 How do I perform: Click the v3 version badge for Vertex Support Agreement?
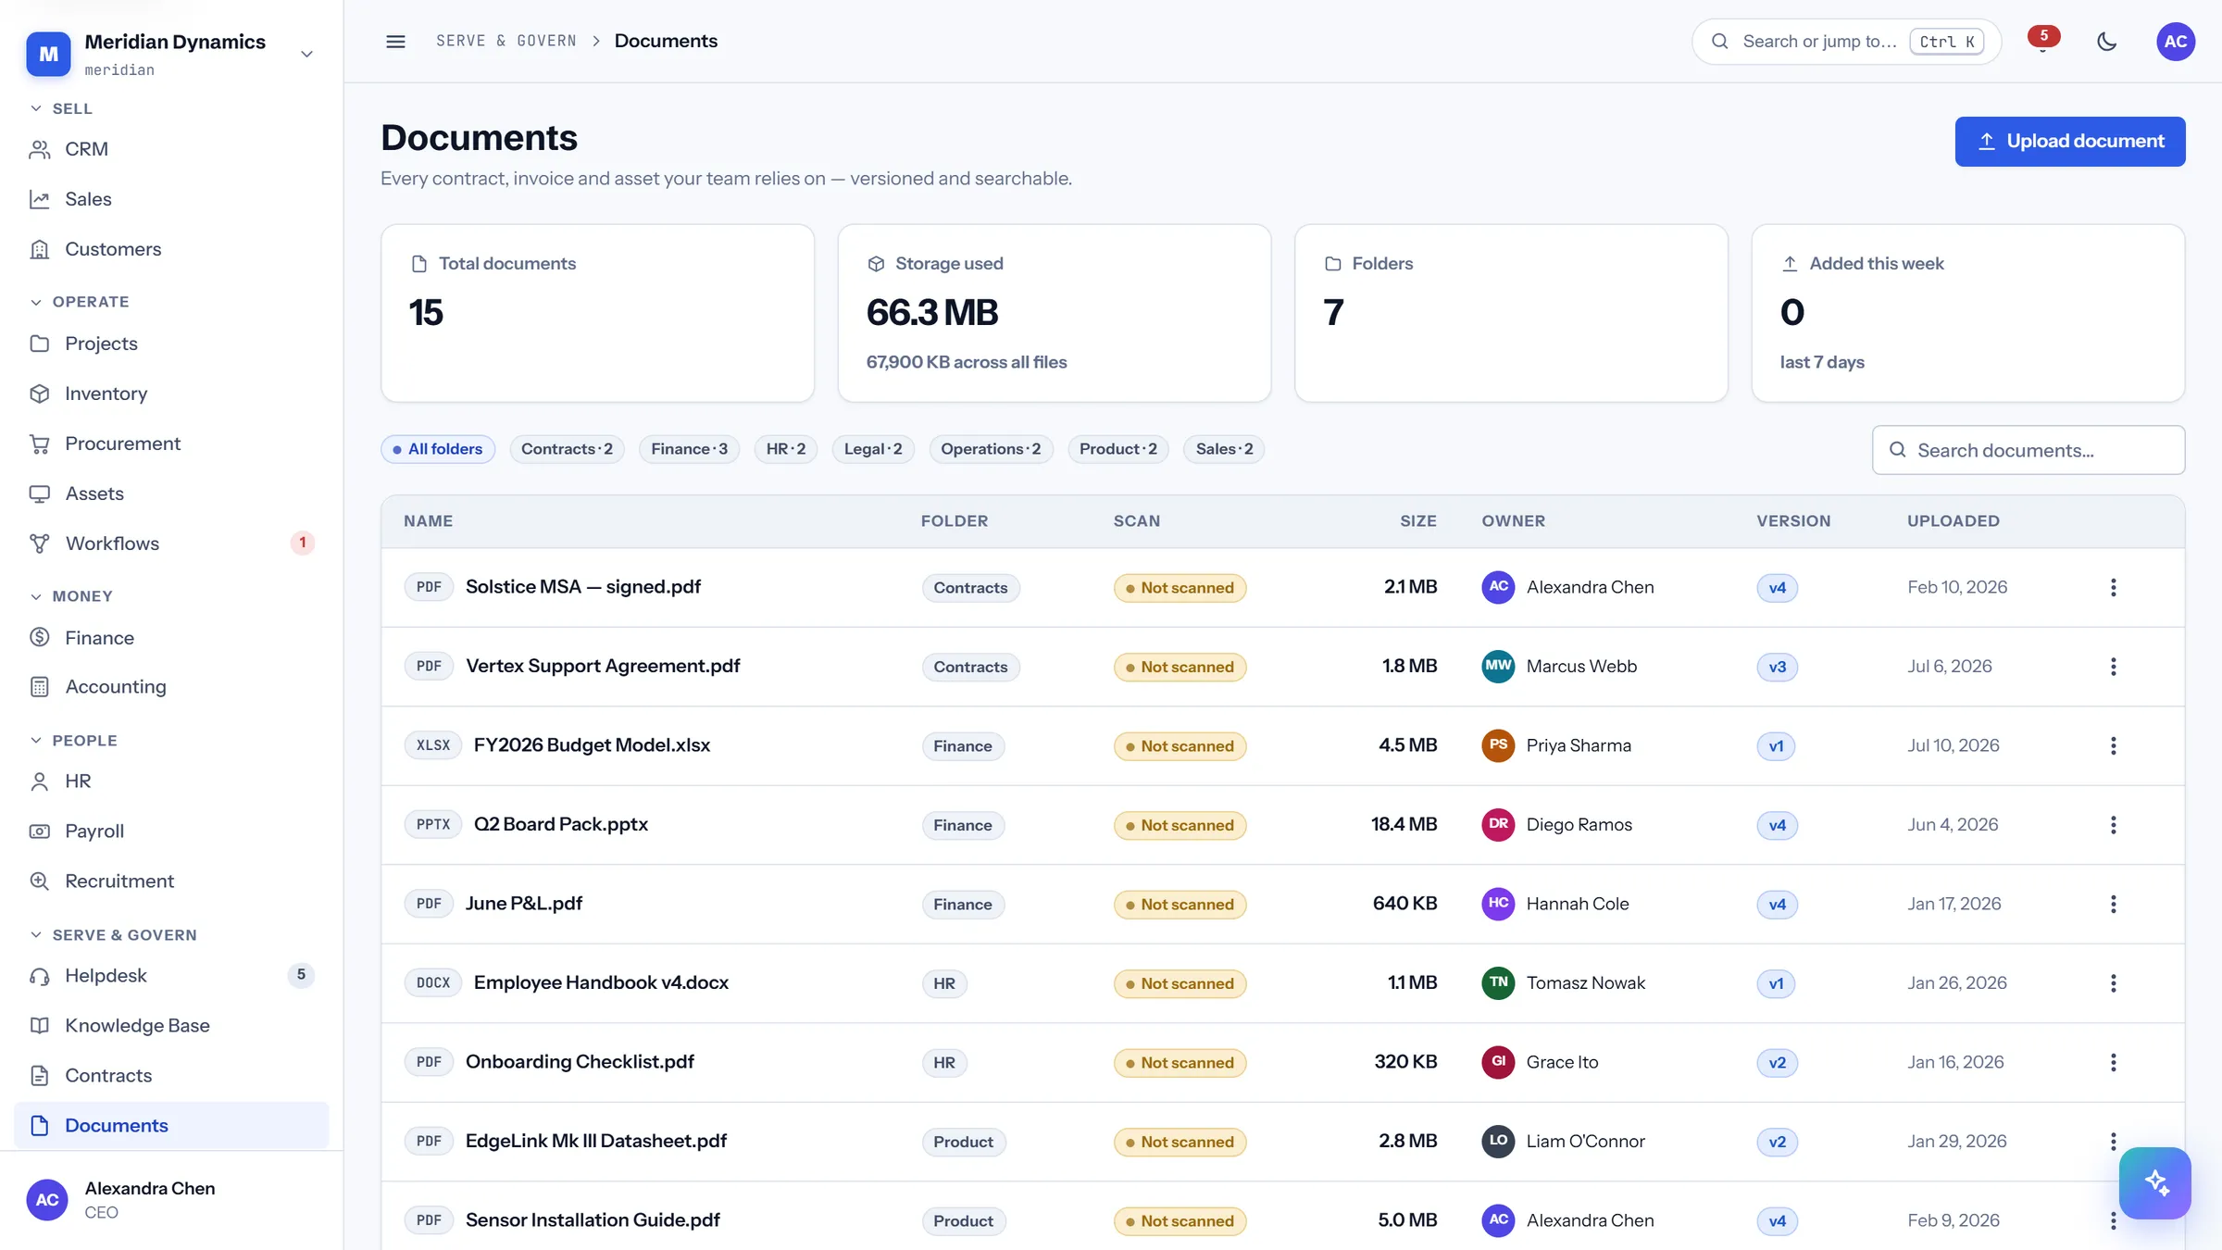coord(1777,667)
